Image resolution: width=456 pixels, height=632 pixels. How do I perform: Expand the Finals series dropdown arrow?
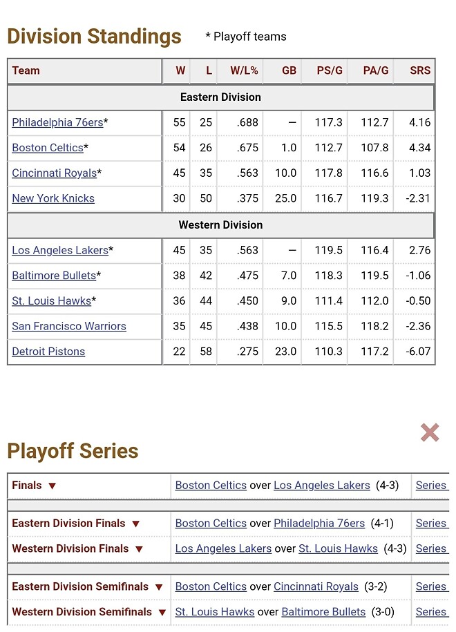coord(52,486)
